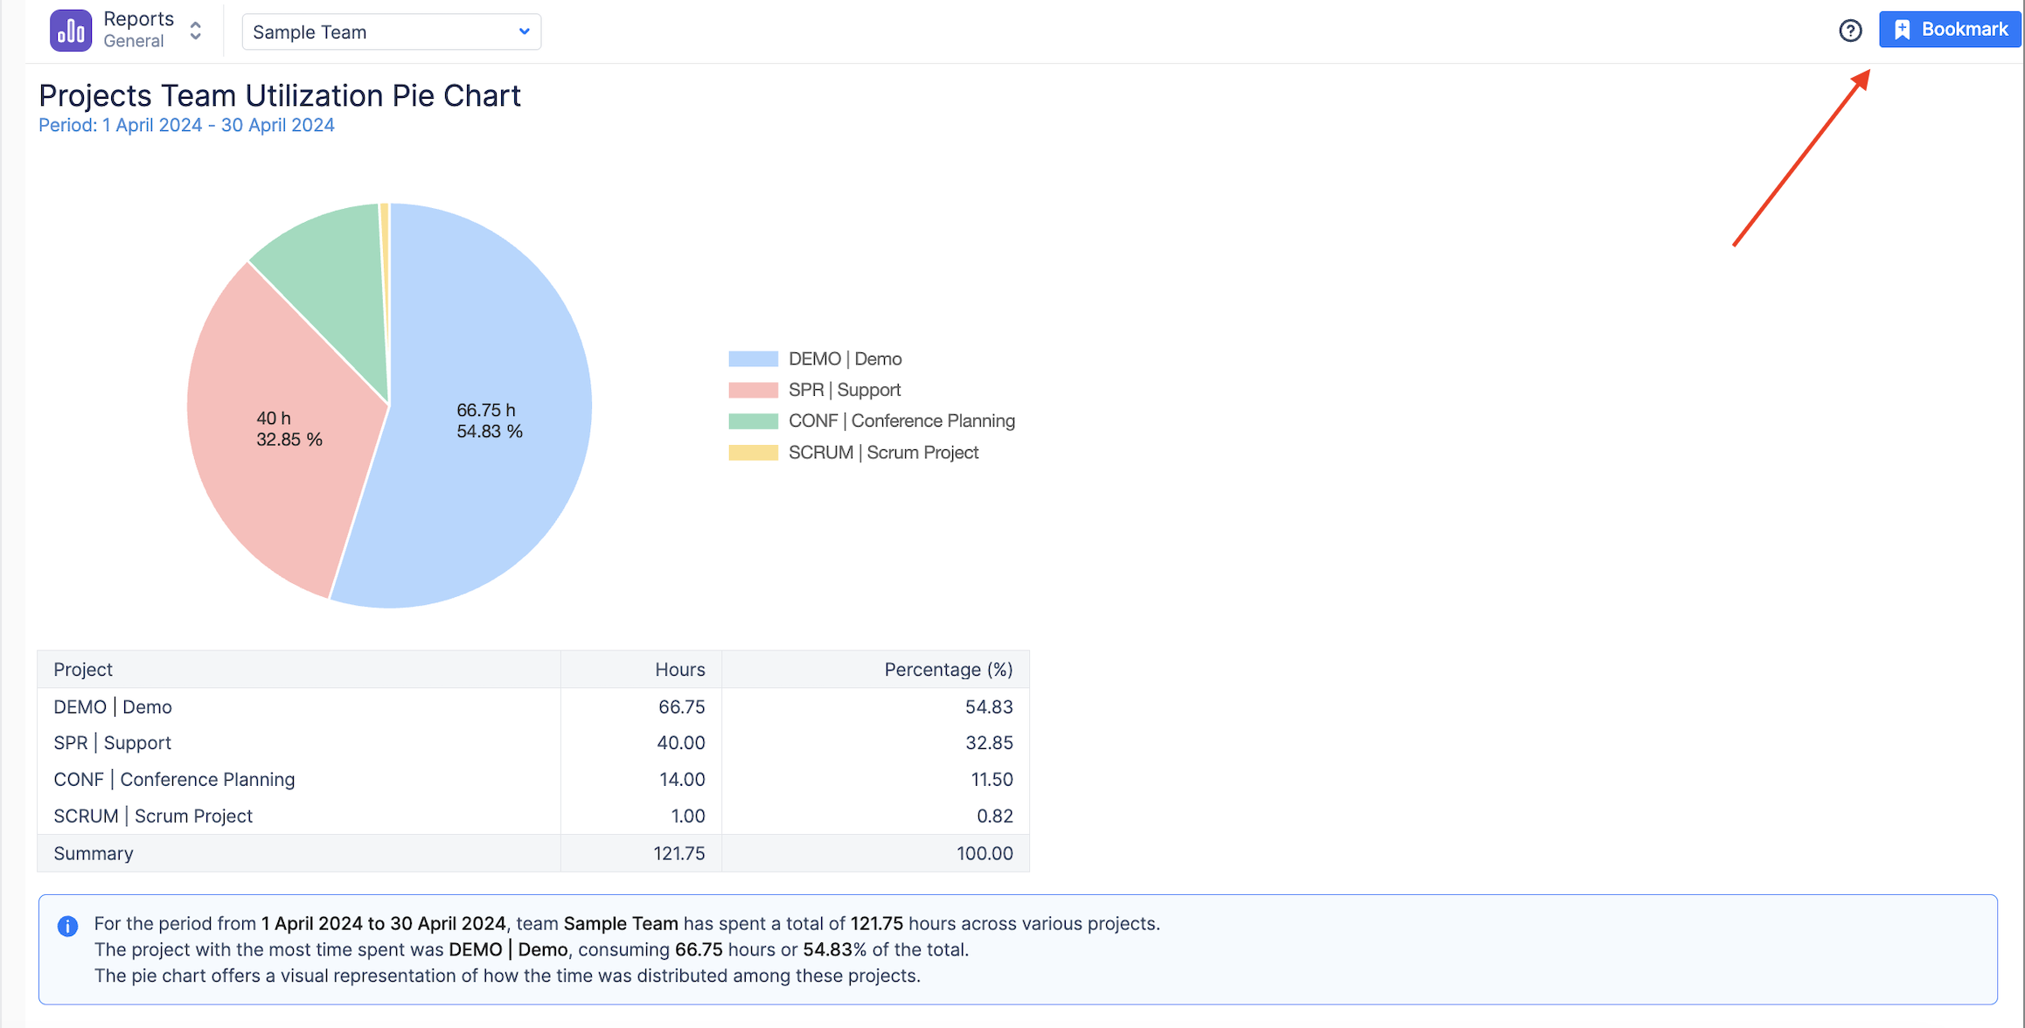
Task: Click the Project column header
Action: click(84, 670)
